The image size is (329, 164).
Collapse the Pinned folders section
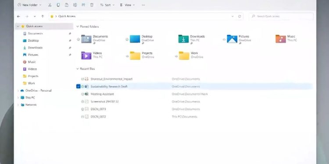78,27
